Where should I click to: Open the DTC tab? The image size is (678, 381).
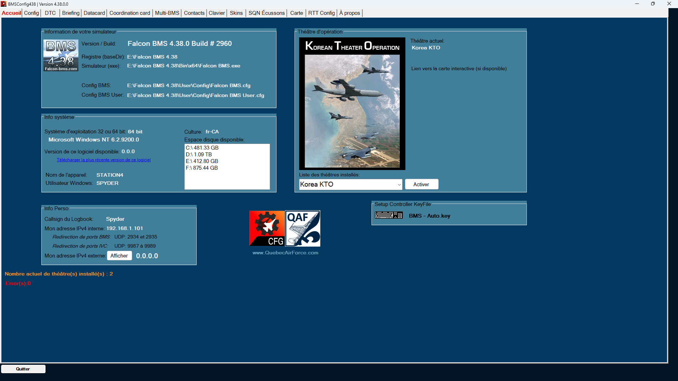(x=50, y=13)
